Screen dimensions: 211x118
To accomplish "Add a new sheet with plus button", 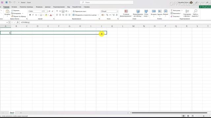I will click(x=21, y=113).
